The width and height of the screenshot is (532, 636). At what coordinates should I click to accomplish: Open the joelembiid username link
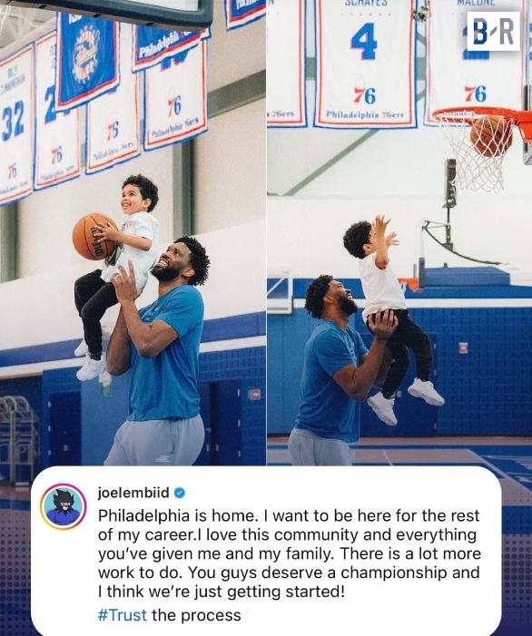pos(133,493)
